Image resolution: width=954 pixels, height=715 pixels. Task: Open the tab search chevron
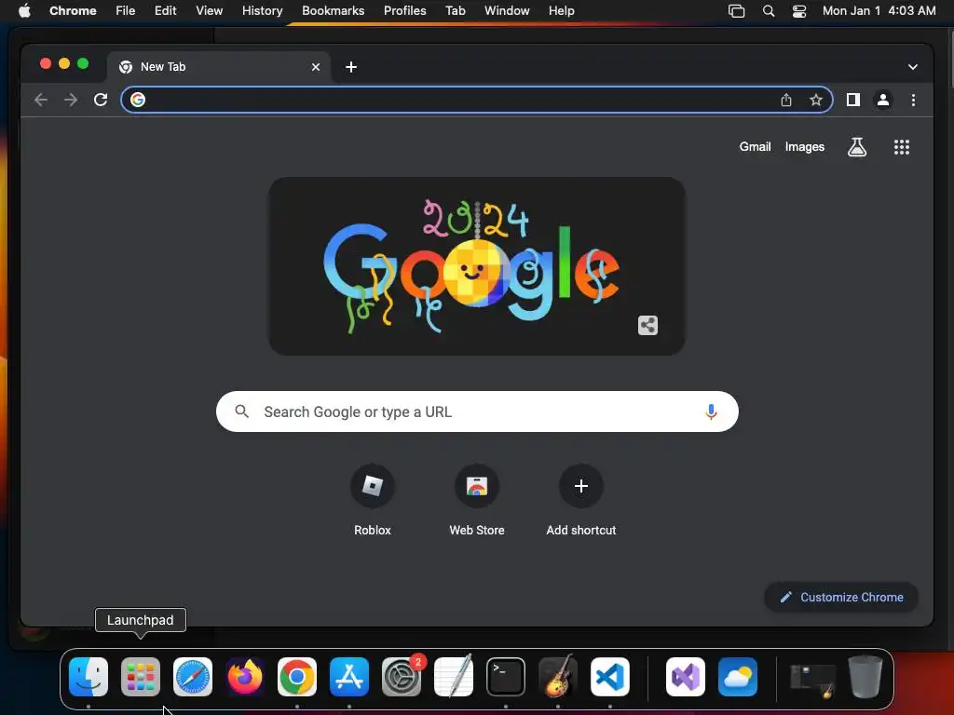point(913,67)
